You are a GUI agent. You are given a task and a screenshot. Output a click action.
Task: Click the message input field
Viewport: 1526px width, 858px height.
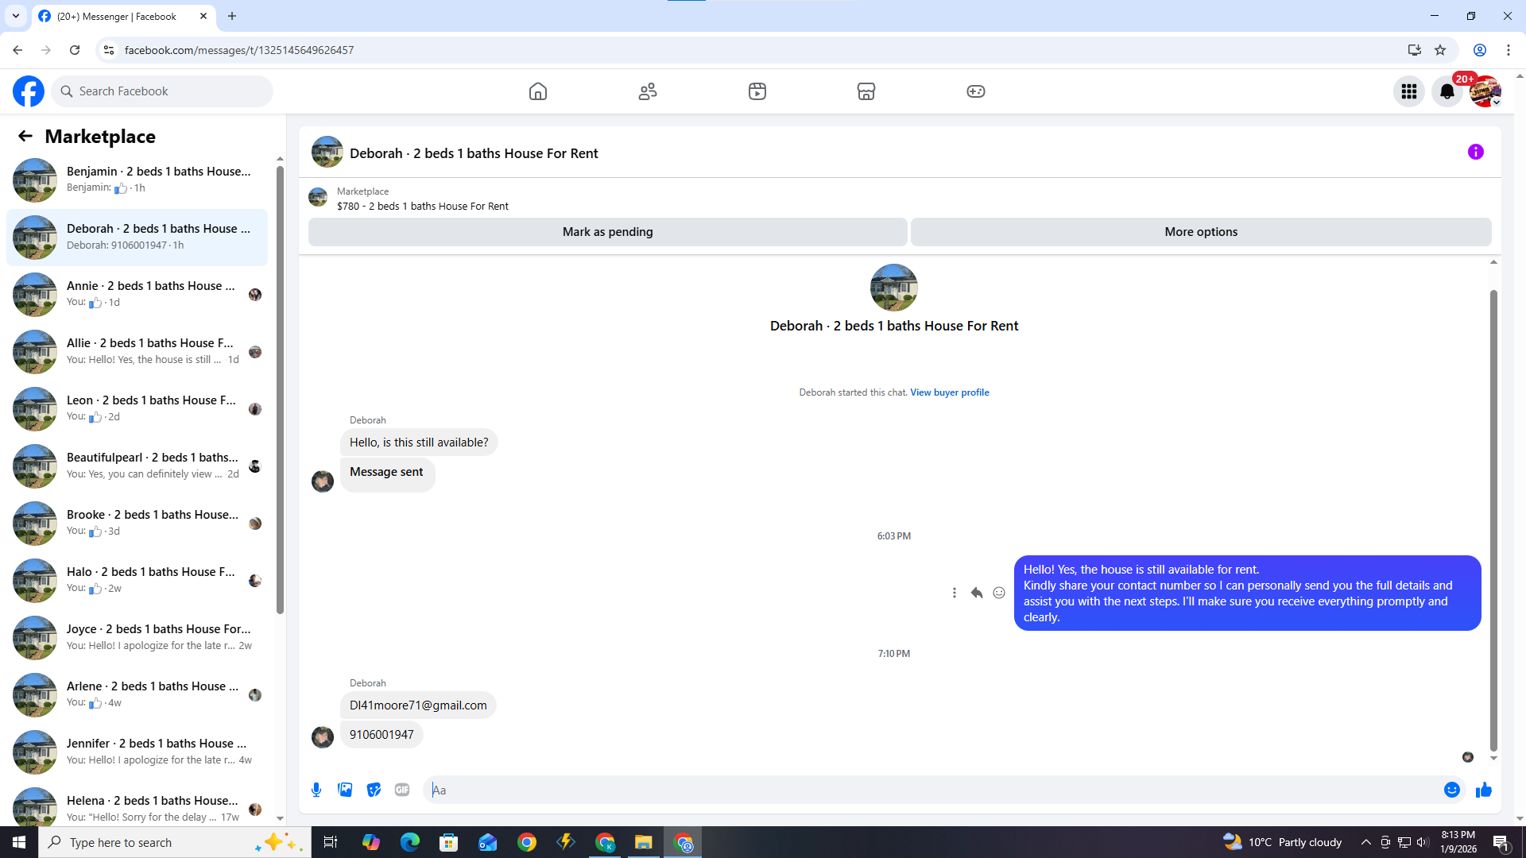tap(930, 790)
